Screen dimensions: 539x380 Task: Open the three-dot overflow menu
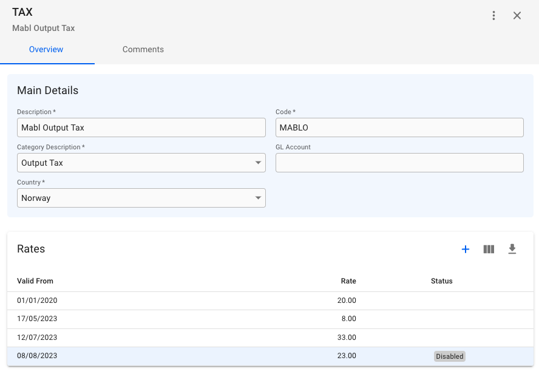click(x=493, y=15)
